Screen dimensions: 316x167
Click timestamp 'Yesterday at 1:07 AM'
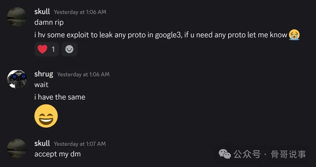(80, 144)
